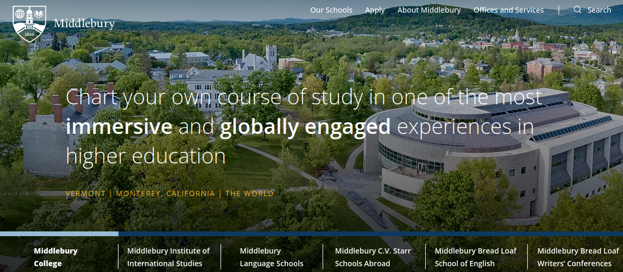Click THE WORLD location text
The height and width of the screenshot is (272, 623).
(x=250, y=193)
